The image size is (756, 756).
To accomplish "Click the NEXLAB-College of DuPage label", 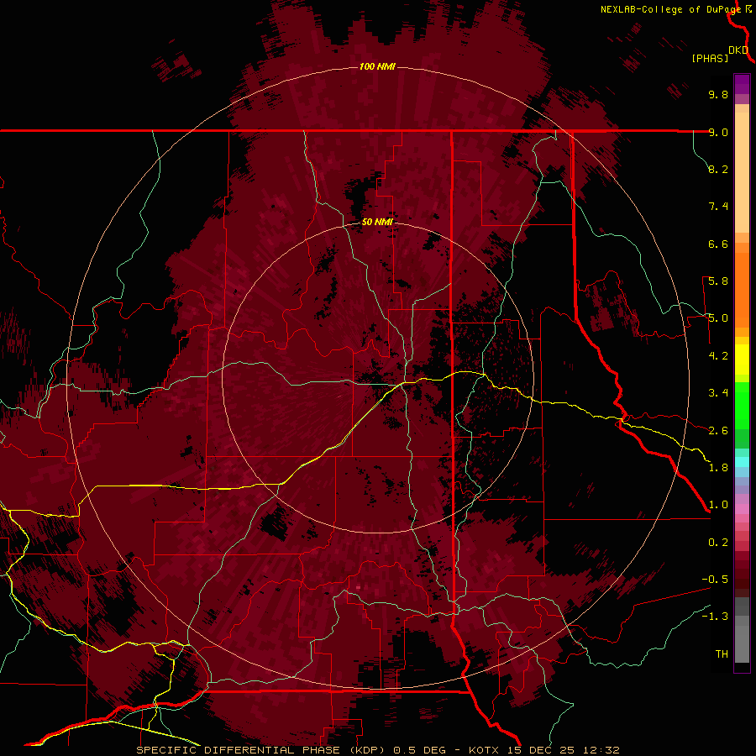I will point(670,9).
